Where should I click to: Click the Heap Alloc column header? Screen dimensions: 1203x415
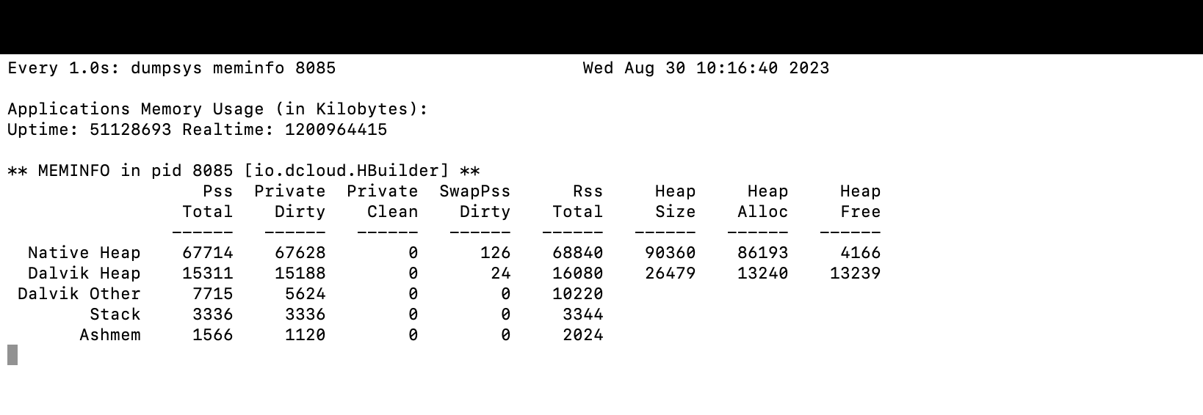tap(762, 202)
